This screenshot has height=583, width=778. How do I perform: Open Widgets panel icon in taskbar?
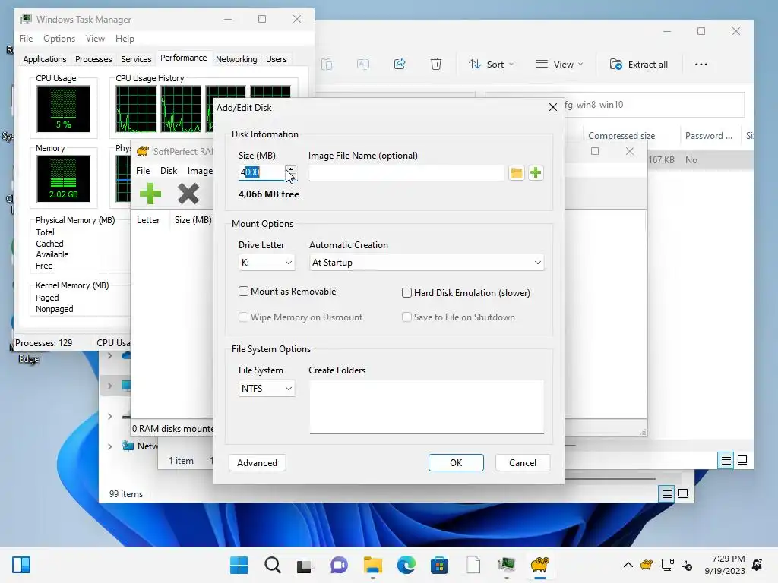pyautogui.click(x=21, y=565)
